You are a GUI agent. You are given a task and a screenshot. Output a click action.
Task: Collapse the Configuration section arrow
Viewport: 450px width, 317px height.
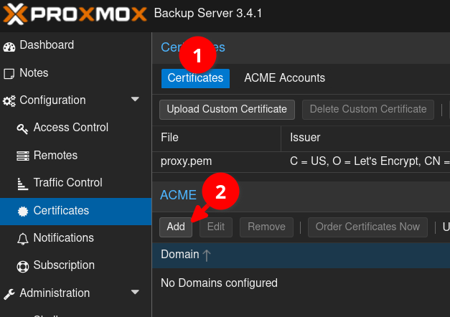(x=135, y=100)
